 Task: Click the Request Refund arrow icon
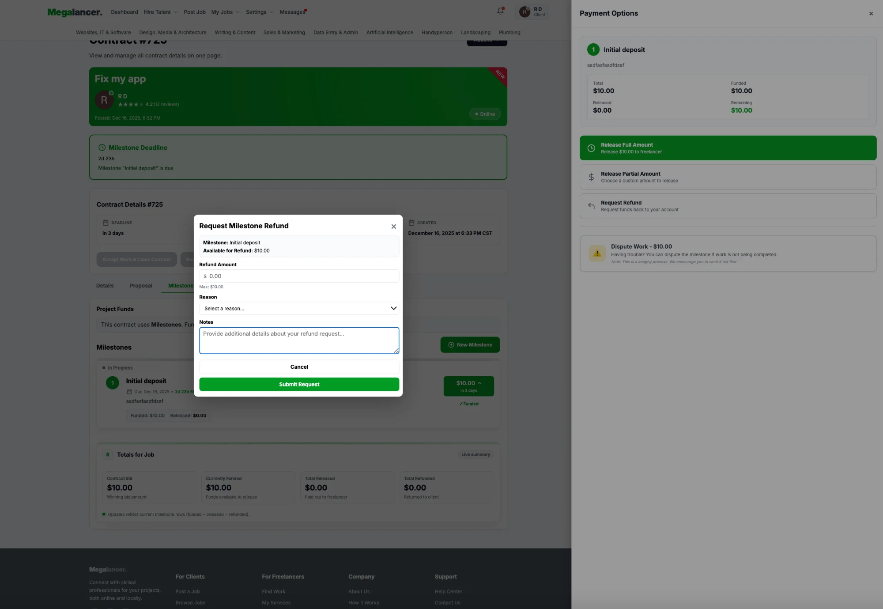coord(591,206)
